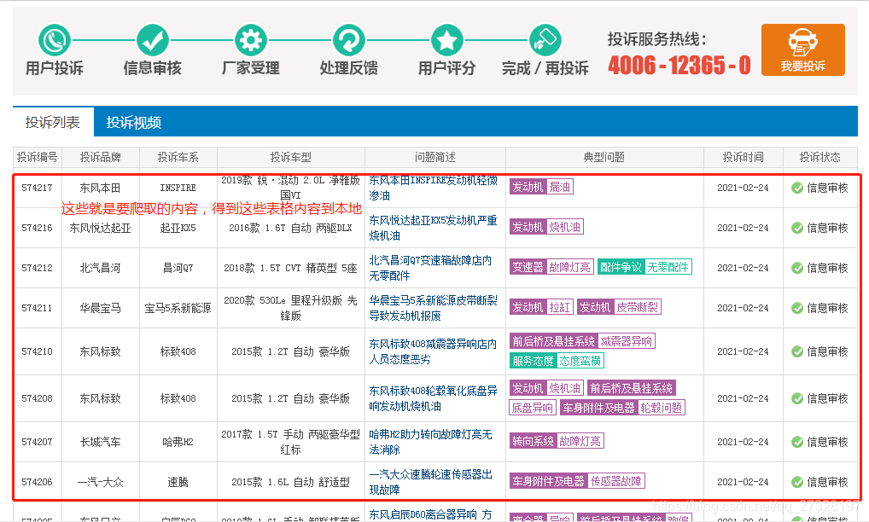Click the 发动机 拉缸 tag
The image size is (869, 522).
541,307
